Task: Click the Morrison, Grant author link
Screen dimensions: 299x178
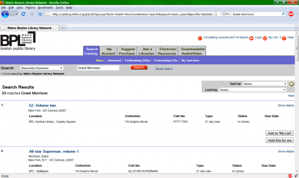Action: pyautogui.click(x=38, y=156)
